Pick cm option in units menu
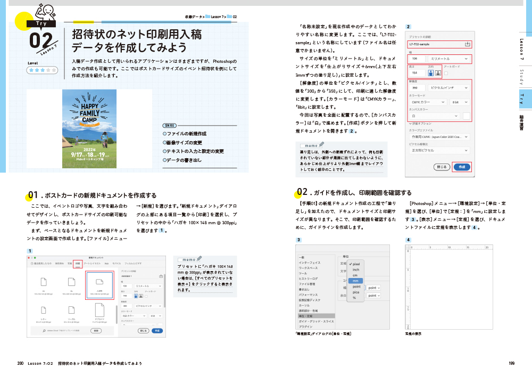 [355, 275]
